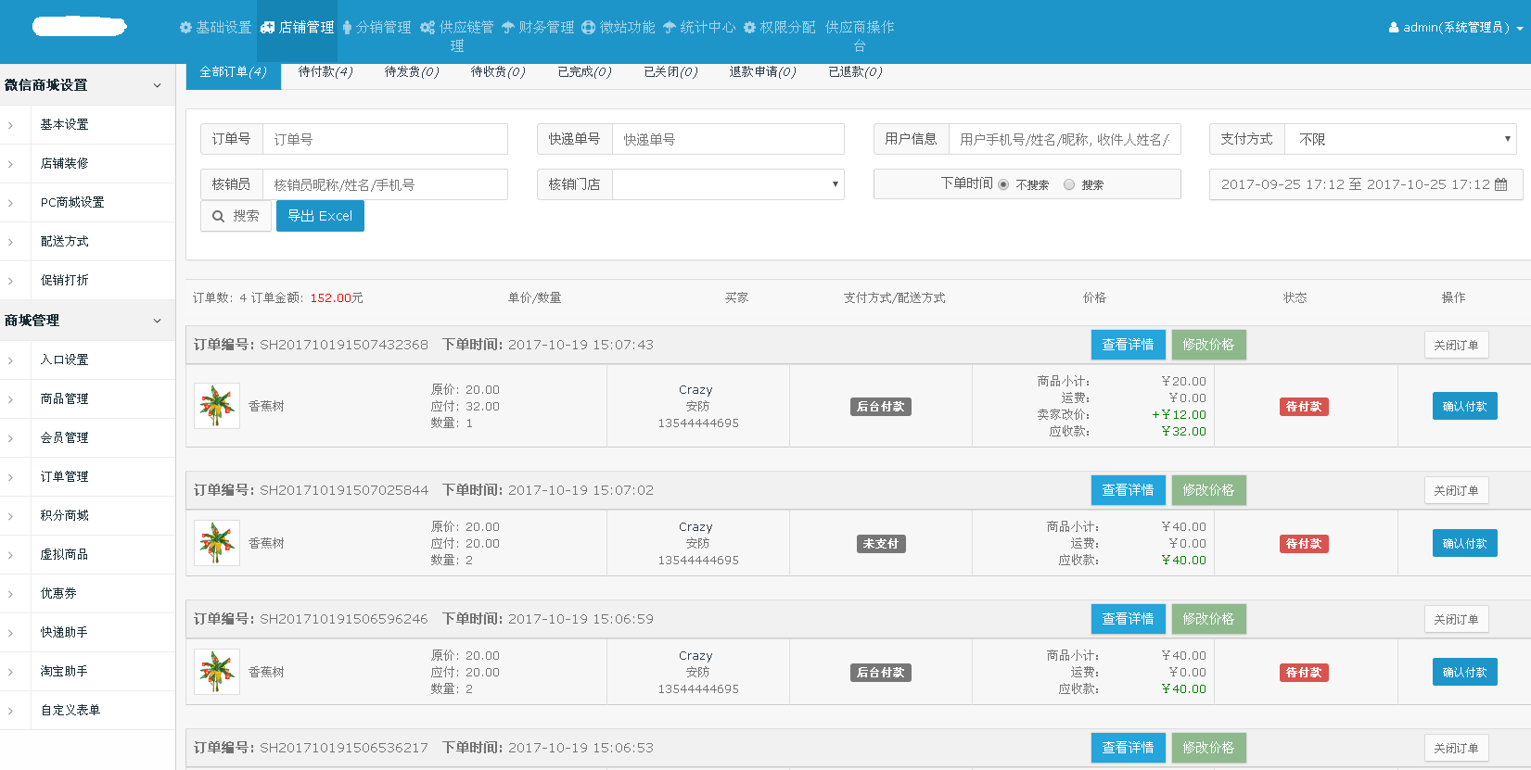
Task: Confirm payment for order SH201710191507025844
Action: pyautogui.click(x=1464, y=543)
